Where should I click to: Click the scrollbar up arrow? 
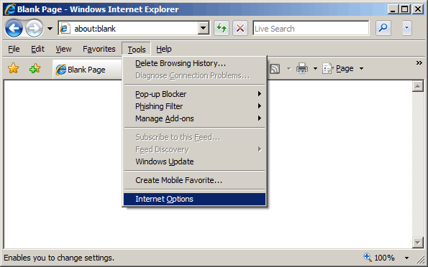[x=418, y=86]
